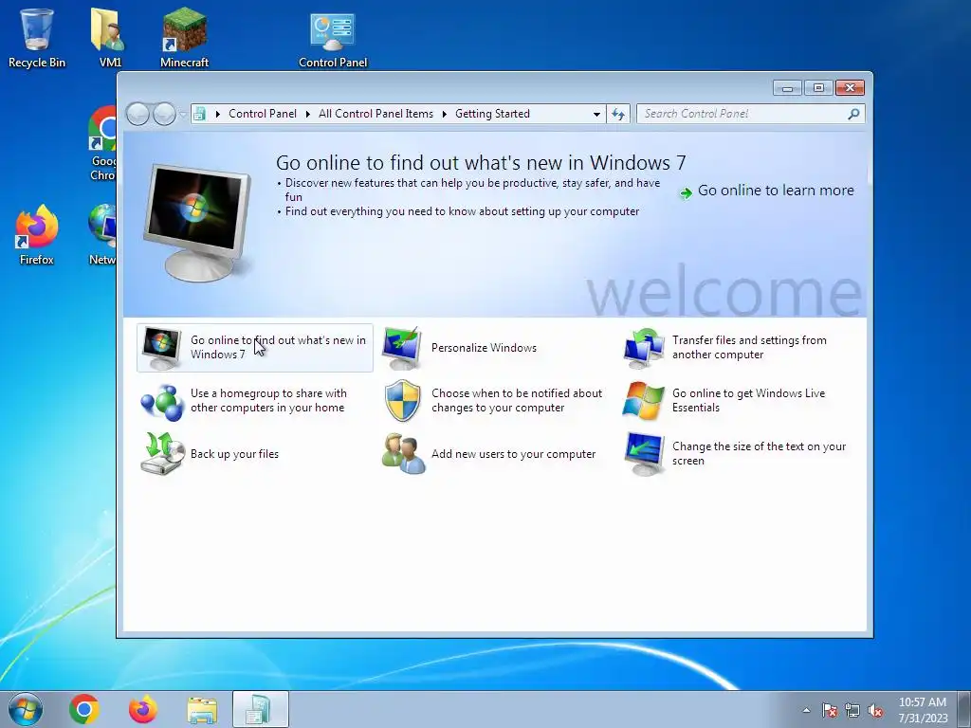Close the Getting Started window
Viewport: 971px width, 728px height.
point(850,88)
